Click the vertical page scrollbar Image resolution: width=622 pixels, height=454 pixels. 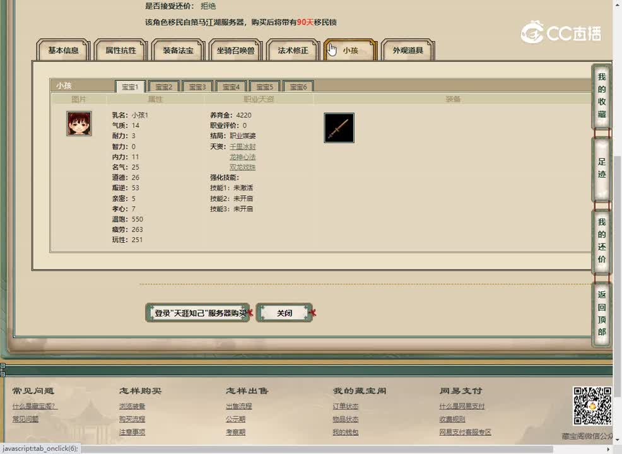[617, 189]
